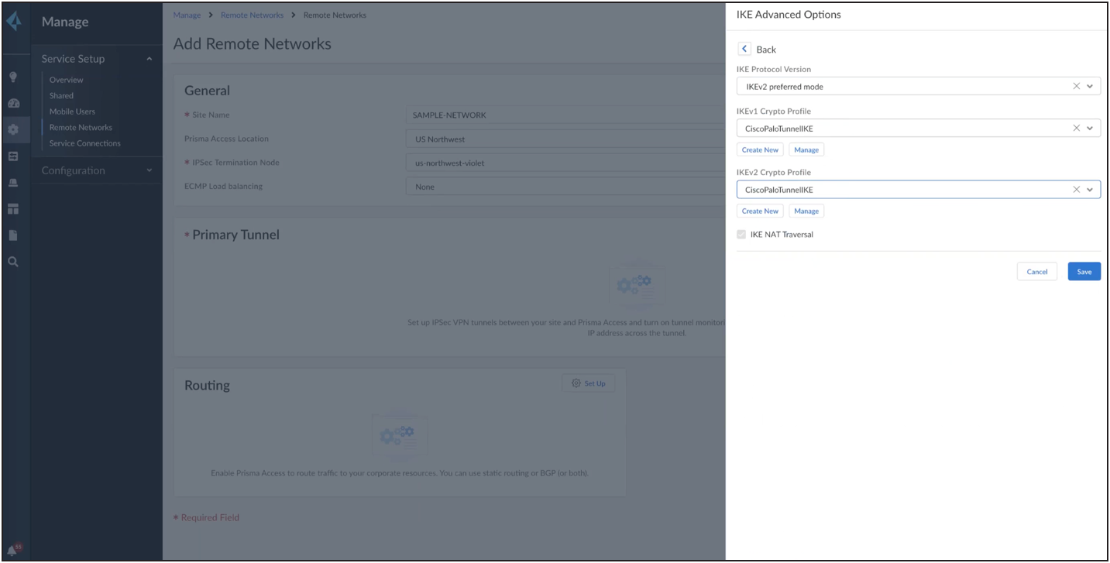Save the IKE Advanced Options

(1084, 271)
